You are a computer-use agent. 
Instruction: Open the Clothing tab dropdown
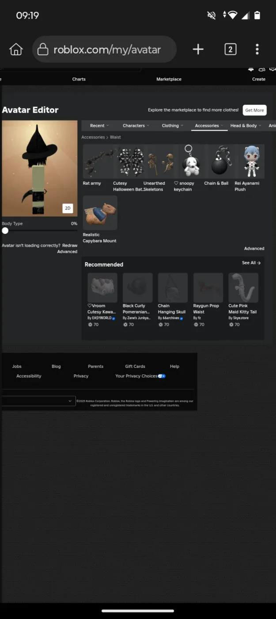[172, 126]
